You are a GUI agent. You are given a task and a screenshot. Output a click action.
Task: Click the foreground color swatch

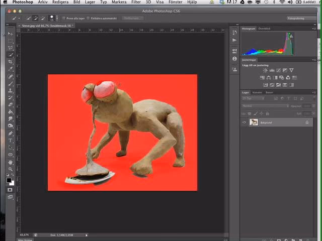pos(9,180)
